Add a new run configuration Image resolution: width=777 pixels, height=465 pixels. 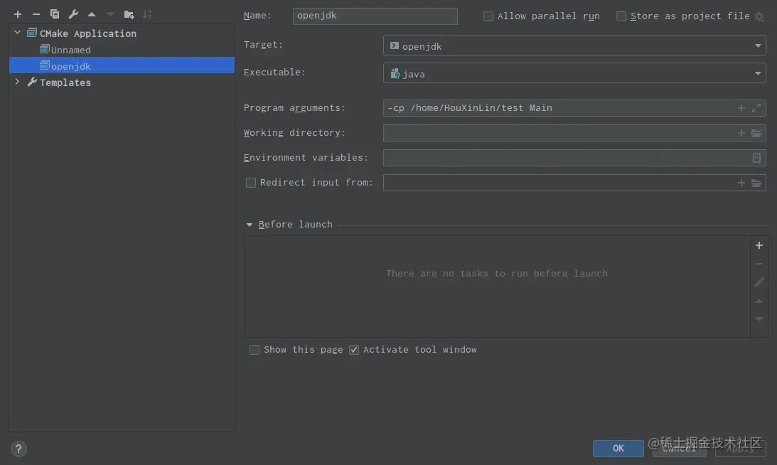18,14
